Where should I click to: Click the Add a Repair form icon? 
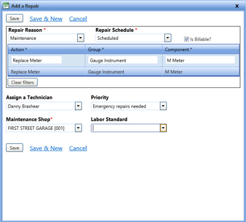tap(6, 6)
